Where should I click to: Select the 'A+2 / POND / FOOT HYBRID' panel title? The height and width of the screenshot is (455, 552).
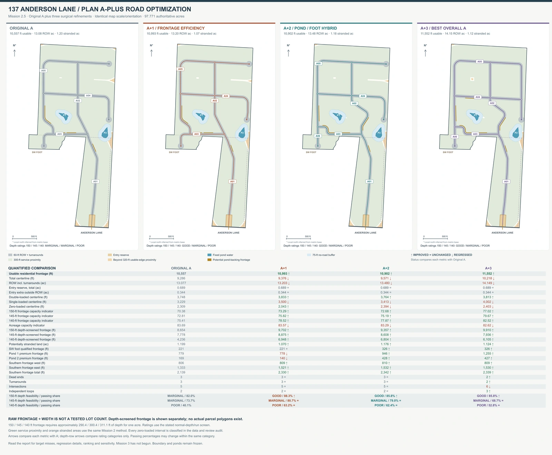coord(310,28)
